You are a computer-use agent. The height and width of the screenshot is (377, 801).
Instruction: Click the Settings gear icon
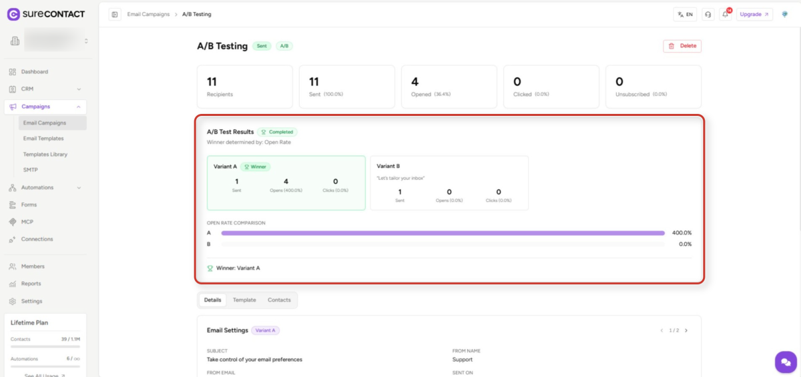coord(13,301)
